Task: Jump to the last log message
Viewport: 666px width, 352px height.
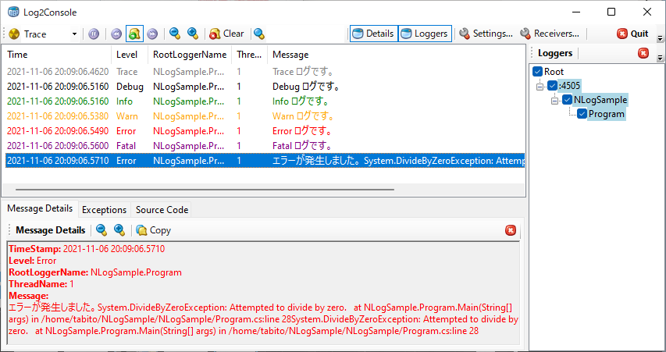Action: coord(152,34)
